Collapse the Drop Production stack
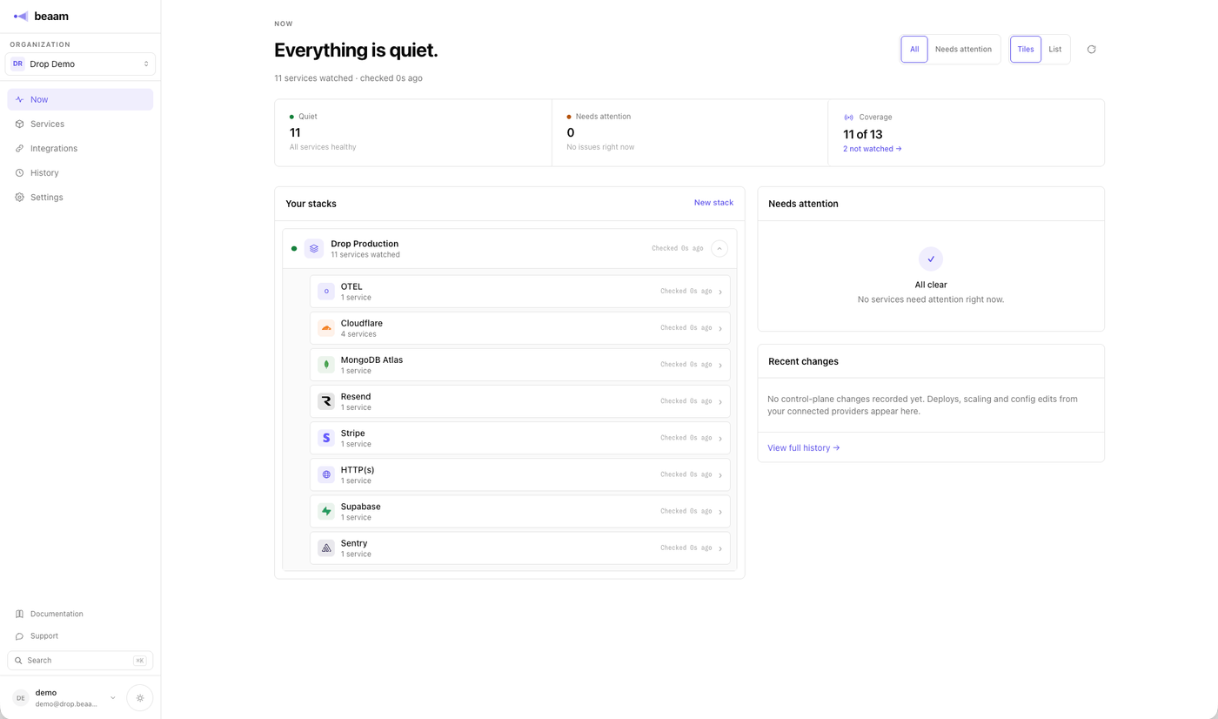 719,249
